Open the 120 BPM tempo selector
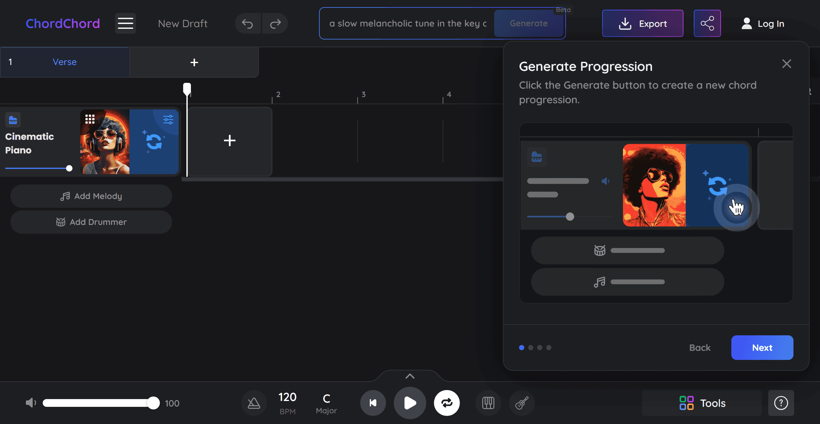Viewport: 820px width, 424px height. pos(287,403)
